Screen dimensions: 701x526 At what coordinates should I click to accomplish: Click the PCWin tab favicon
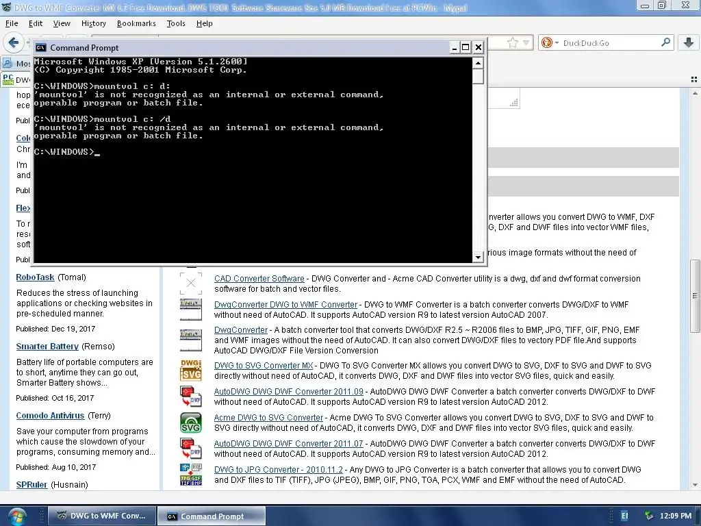coord(8,79)
